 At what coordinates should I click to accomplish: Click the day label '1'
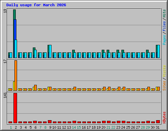(x=11, y=127)
